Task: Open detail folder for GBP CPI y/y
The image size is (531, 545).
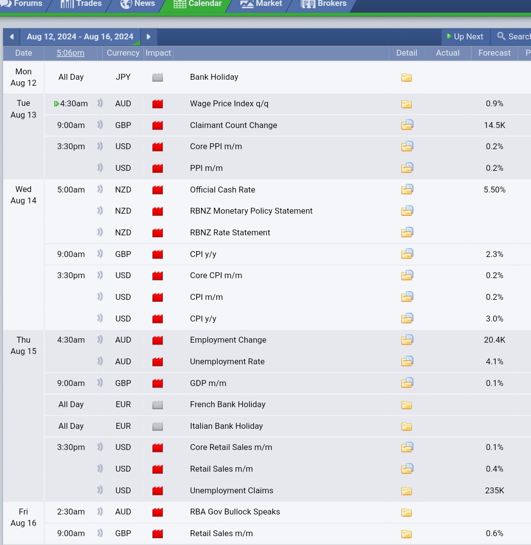Action: click(407, 254)
